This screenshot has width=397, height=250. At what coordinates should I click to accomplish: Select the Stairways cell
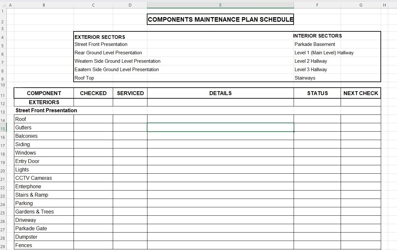tap(305, 78)
